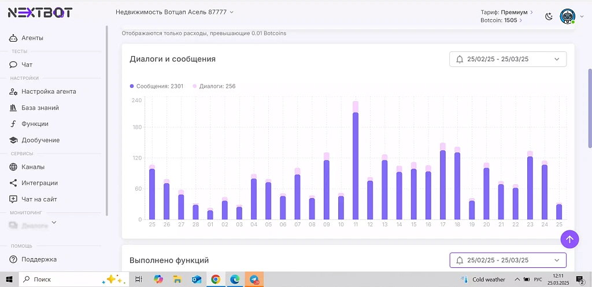Open the date range dropdown for Диалоги и сообщения
Viewport: 592px width, 287px height.
[x=508, y=59]
